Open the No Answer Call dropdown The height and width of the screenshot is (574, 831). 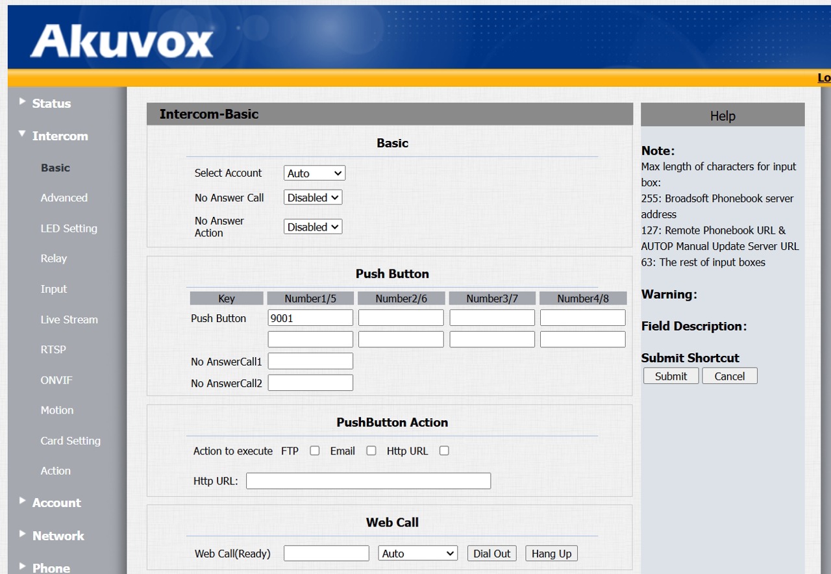click(x=313, y=197)
